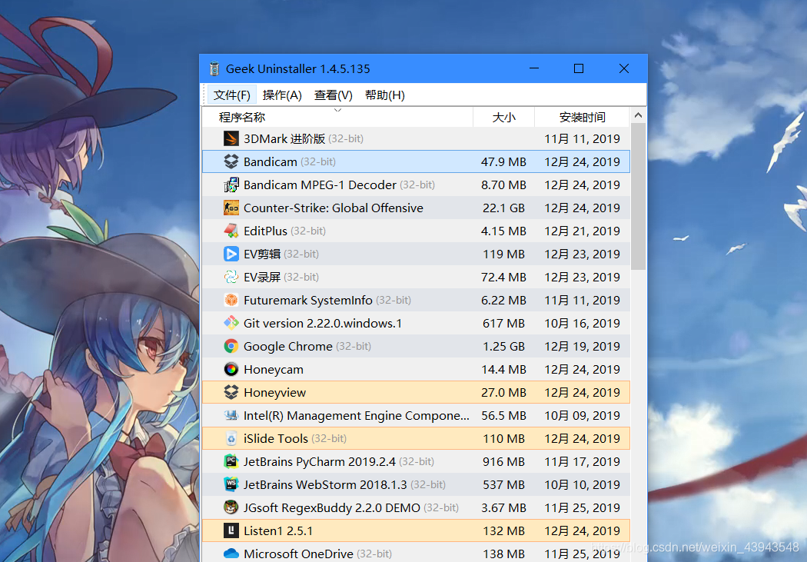Click the vertical scrollbar thumb
The image size is (807, 562).
click(638, 196)
